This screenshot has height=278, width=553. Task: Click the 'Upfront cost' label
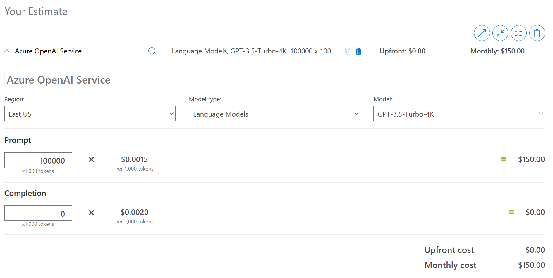click(449, 250)
